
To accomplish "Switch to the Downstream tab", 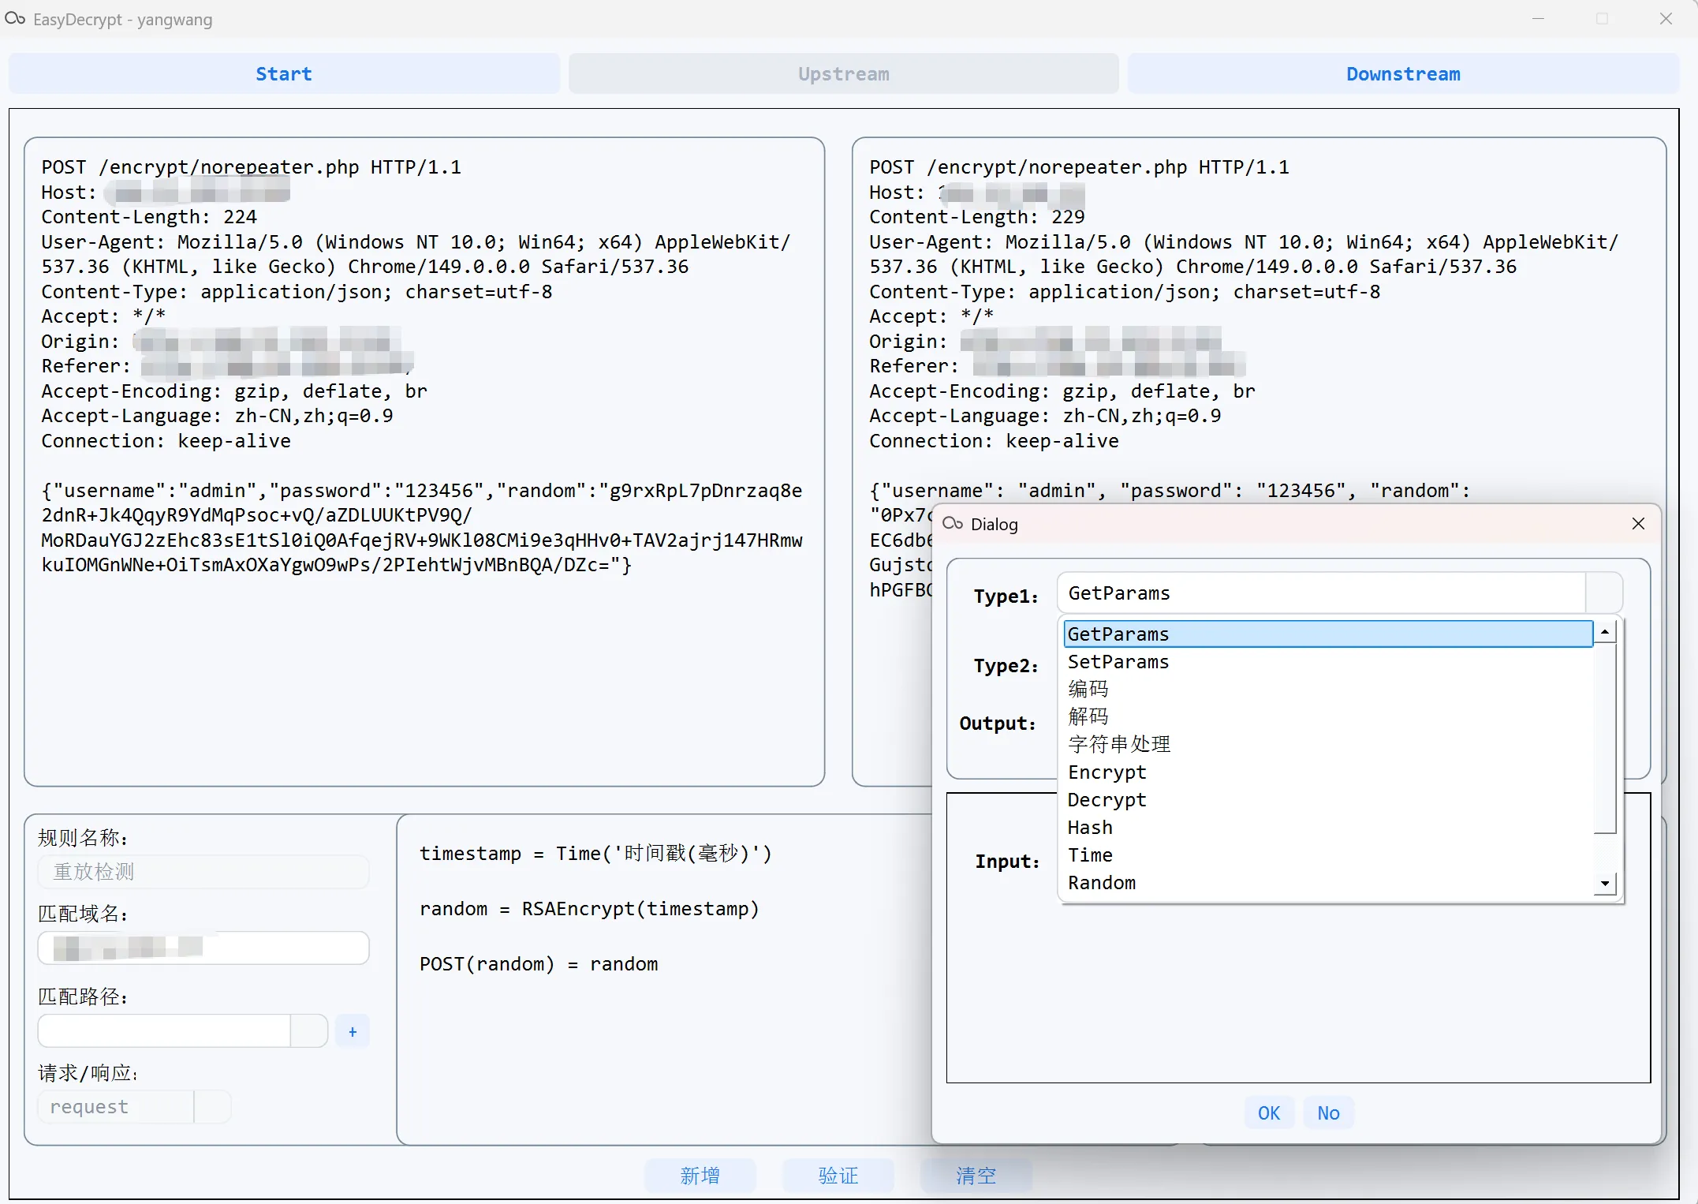I will point(1403,74).
